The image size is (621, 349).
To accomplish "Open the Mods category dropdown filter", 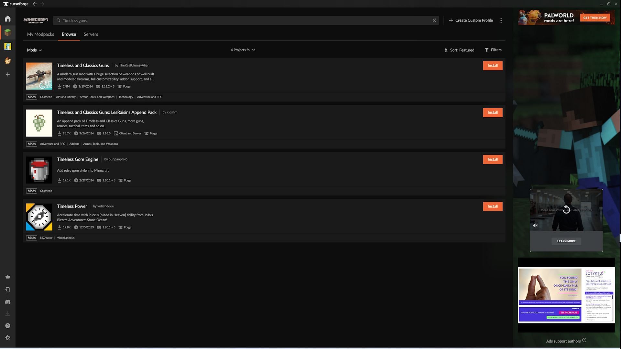I will coord(34,50).
